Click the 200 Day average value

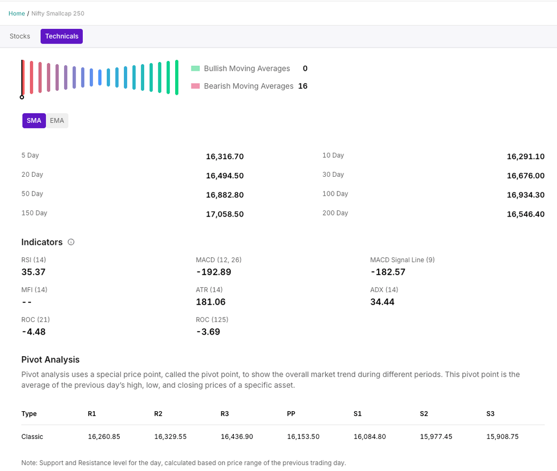[525, 214]
